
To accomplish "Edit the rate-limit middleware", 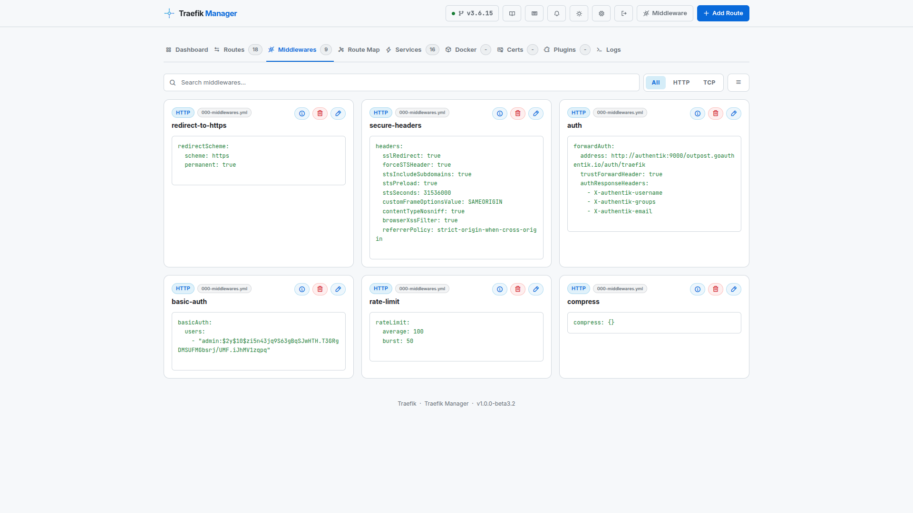I will [536, 289].
